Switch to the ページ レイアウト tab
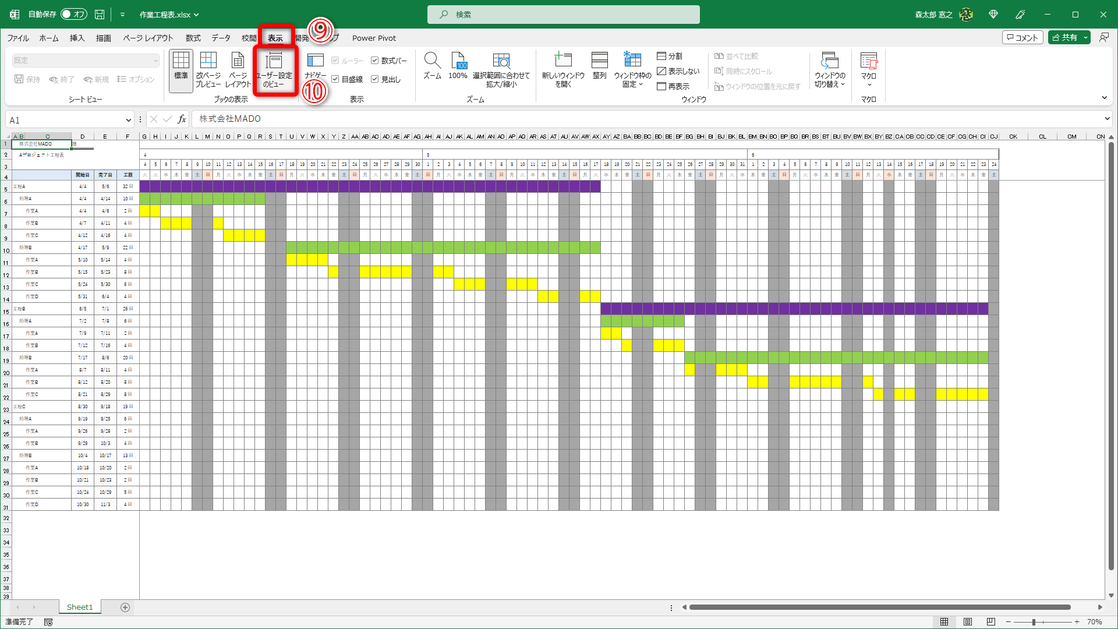The image size is (1118, 629). point(148,38)
